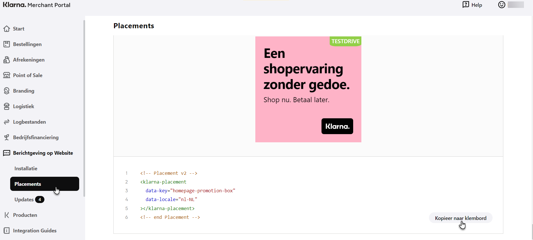Click the data-locale nl-NL code line

[x=171, y=199]
